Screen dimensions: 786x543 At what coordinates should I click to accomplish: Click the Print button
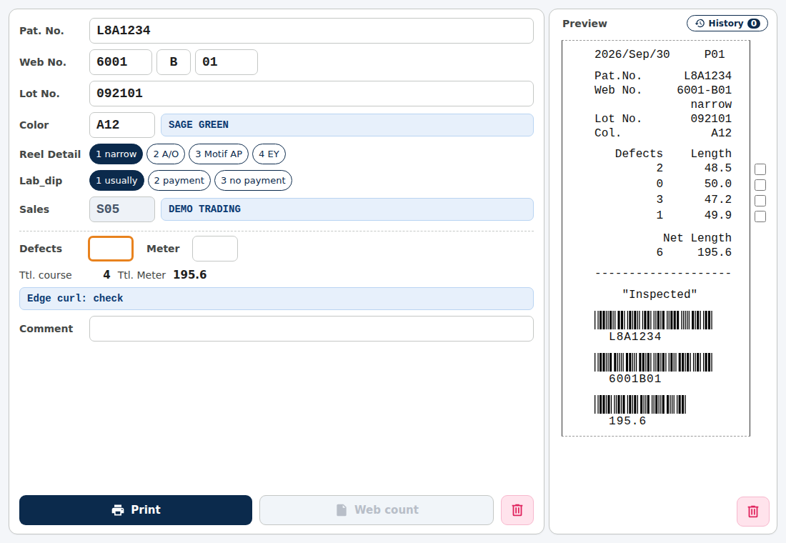pyautogui.click(x=135, y=510)
